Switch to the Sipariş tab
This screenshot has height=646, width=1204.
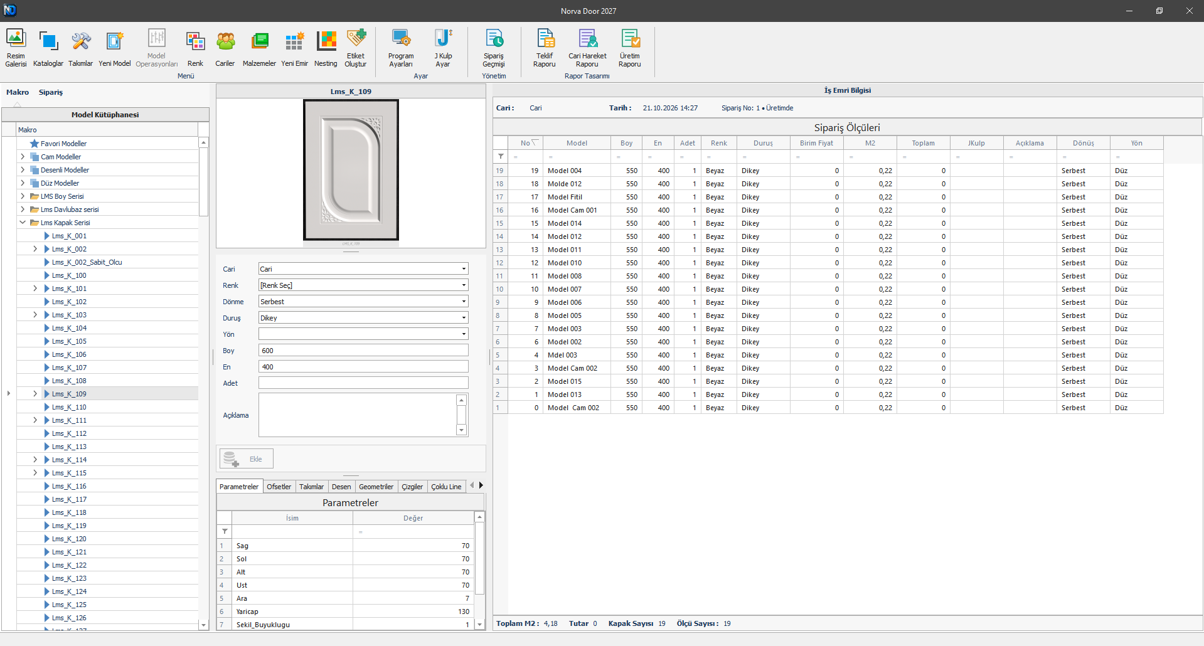point(51,92)
